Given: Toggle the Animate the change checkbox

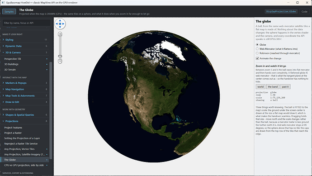Looking at the screenshot, I should point(257,58).
